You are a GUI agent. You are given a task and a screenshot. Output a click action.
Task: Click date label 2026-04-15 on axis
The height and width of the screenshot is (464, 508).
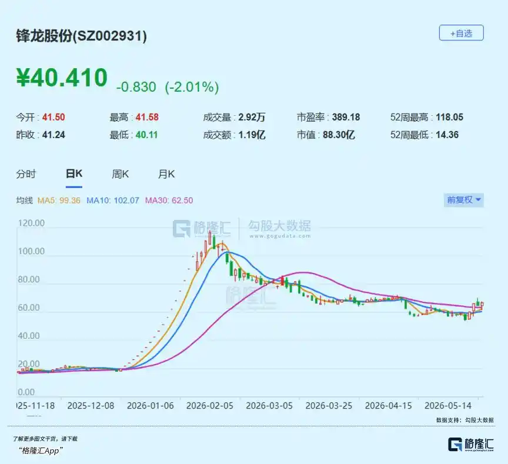389,406
